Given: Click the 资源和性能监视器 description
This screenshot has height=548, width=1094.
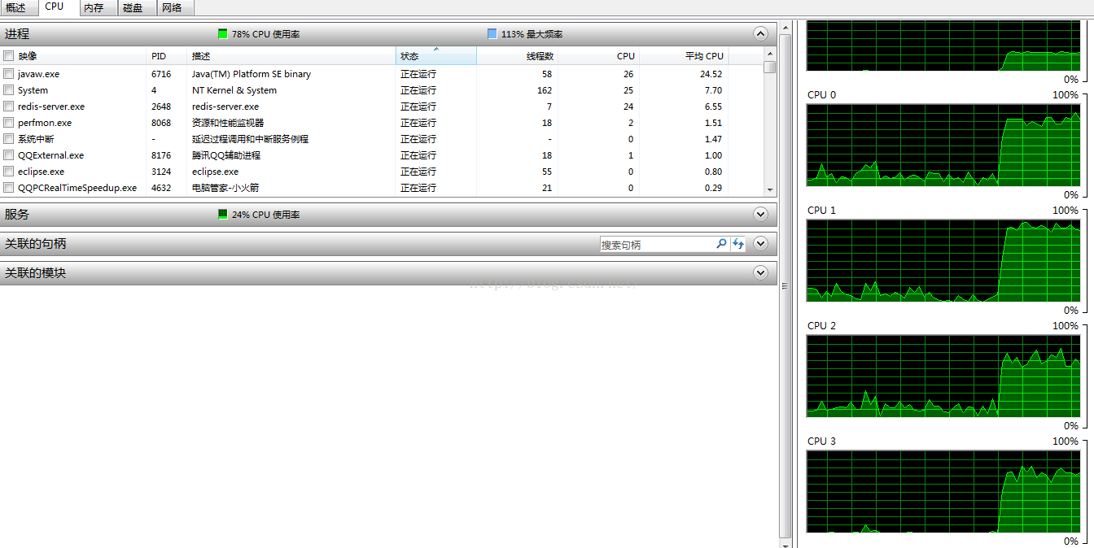Looking at the screenshot, I should (x=228, y=123).
